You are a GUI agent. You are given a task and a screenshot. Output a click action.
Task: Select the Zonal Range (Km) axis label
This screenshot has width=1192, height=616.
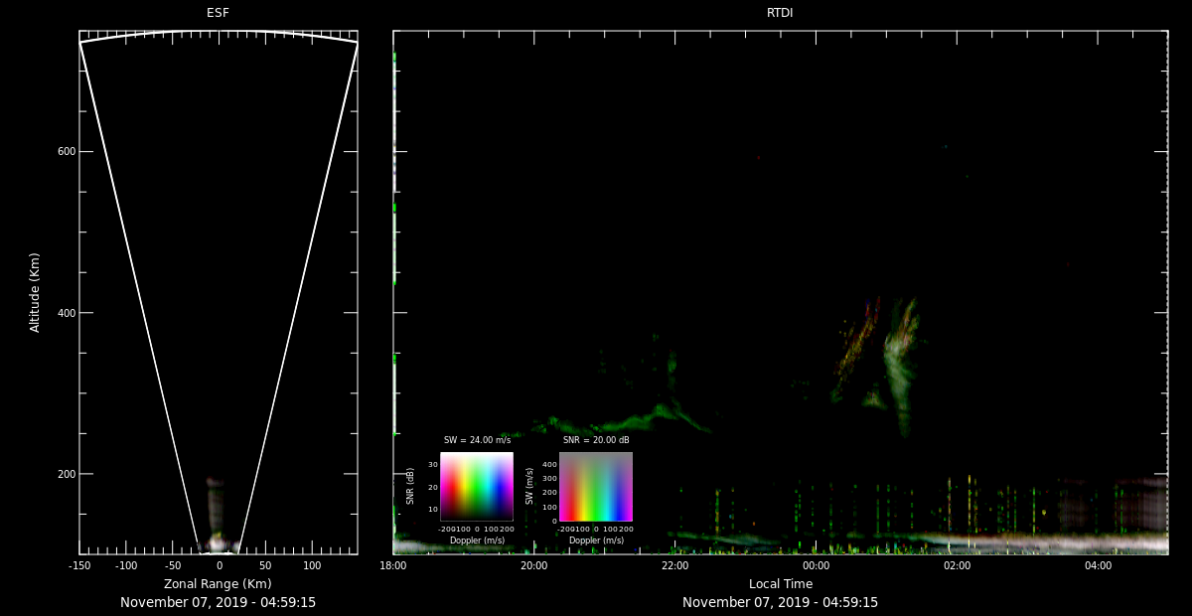coord(218,584)
